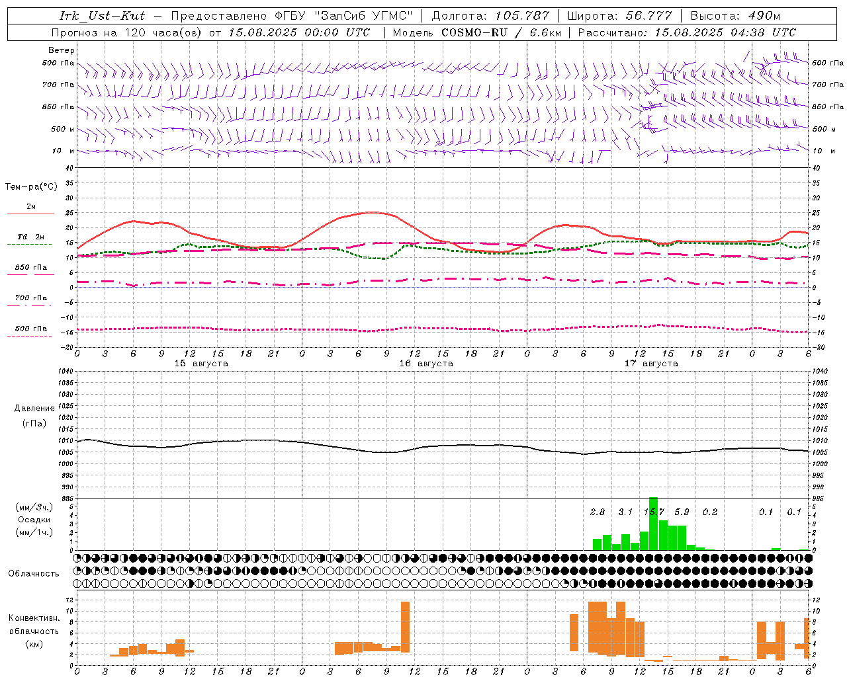The image size is (847, 677).
Task: Select the model name COSMO-RU / 6.6км
Action: pos(502,32)
